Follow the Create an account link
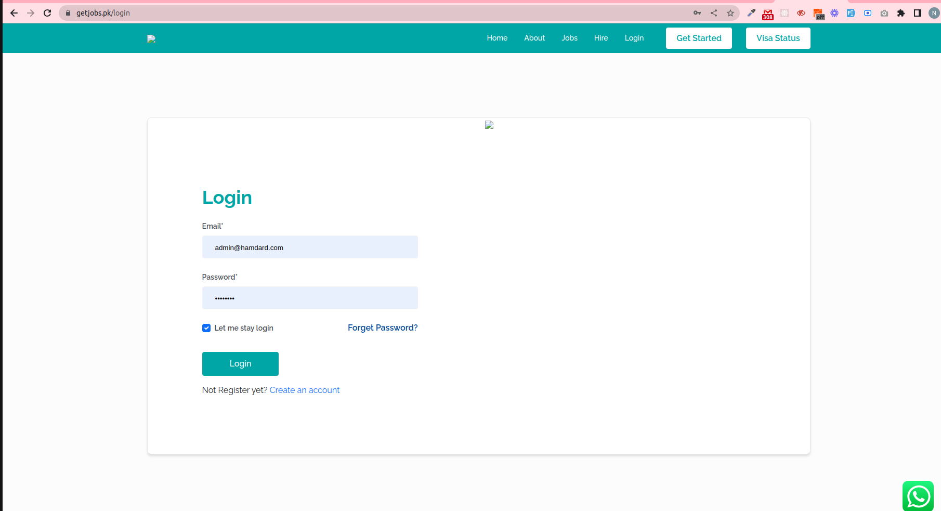This screenshot has width=941, height=511. [304, 390]
